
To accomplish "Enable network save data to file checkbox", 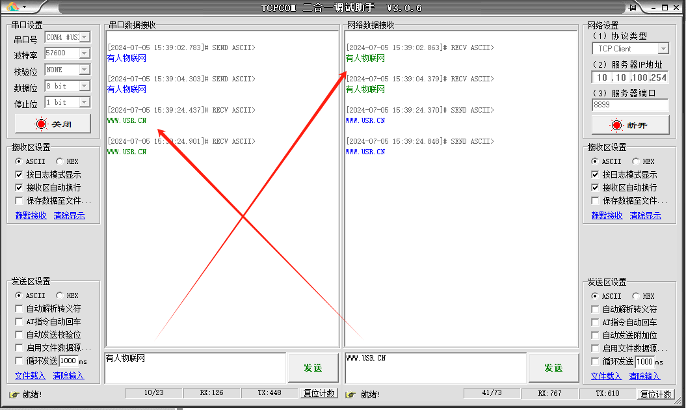I will tap(595, 200).
